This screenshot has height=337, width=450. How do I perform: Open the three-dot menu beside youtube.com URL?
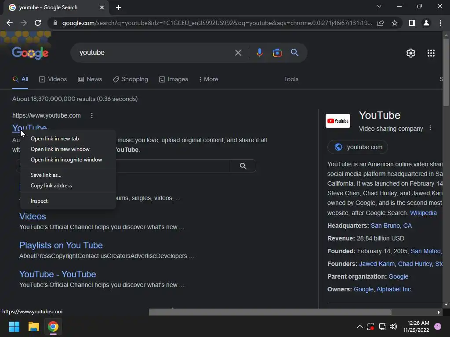[x=92, y=115]
